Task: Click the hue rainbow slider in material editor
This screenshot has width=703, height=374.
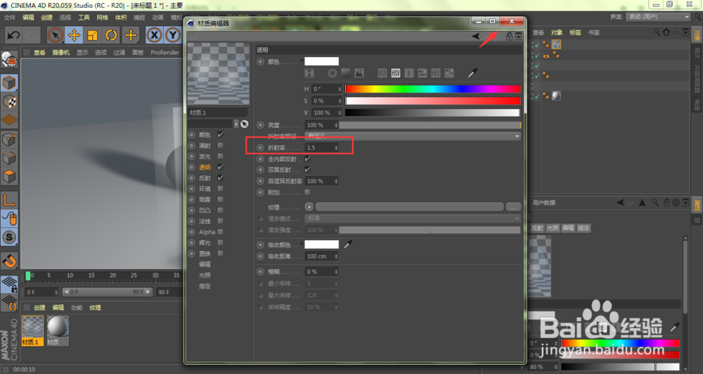Action: click(432, 89)
